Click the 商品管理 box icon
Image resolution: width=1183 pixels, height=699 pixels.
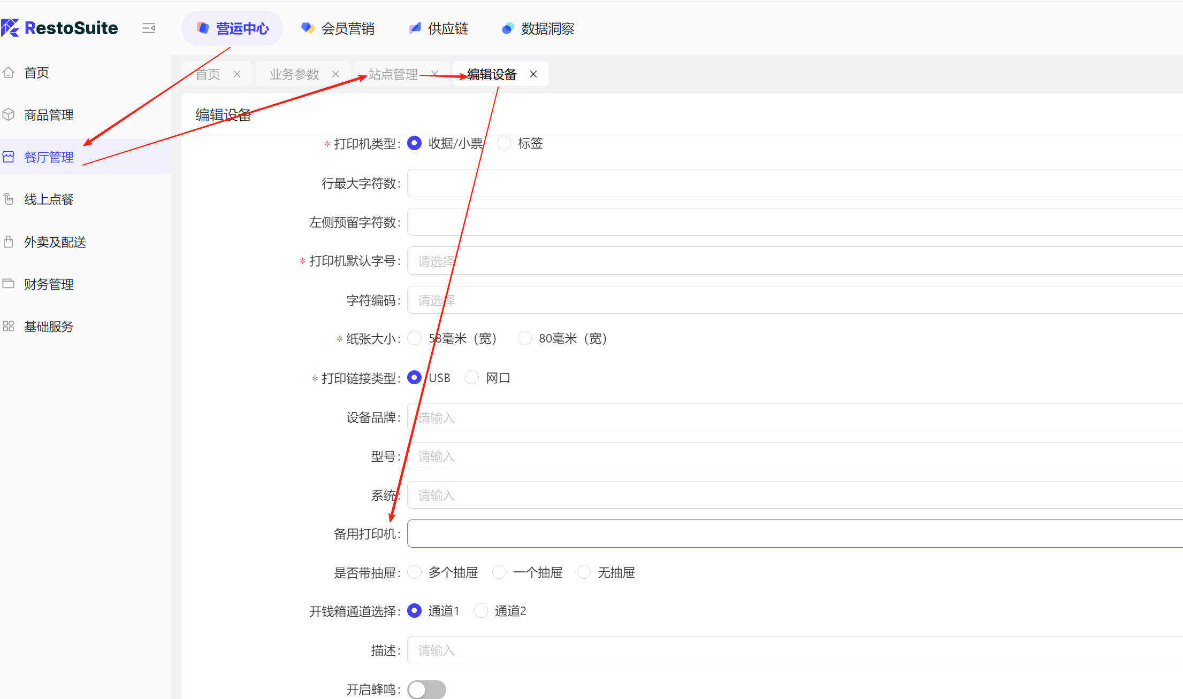[9, 114]
